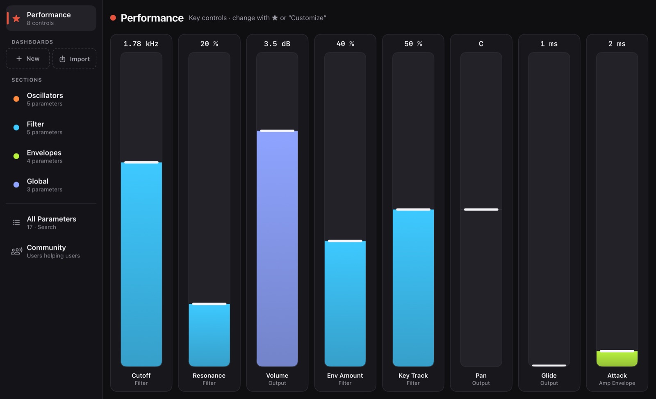Open the Oscillators section
The image size is (656, 399).
(51, 99)
